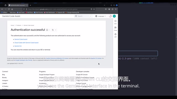Open the extensions puzzle icon
This screenshot has width=177, height=99.
(x=113, y=9)
